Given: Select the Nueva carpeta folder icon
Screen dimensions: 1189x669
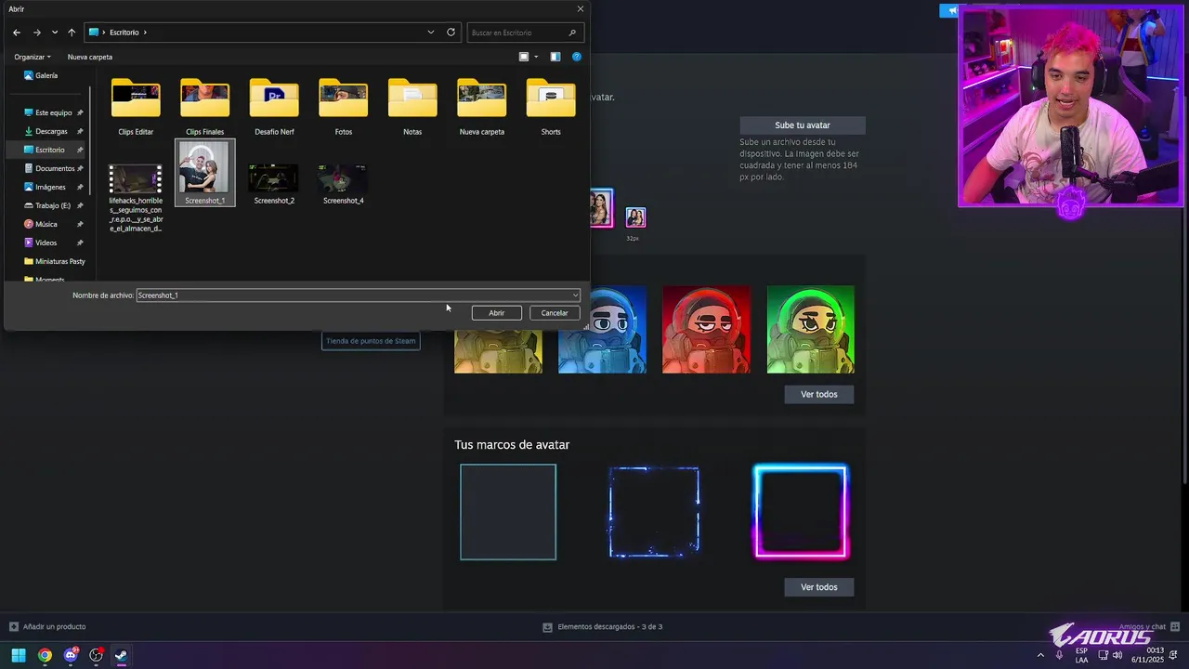Looking at the screenshot, I should click(481, 98).
